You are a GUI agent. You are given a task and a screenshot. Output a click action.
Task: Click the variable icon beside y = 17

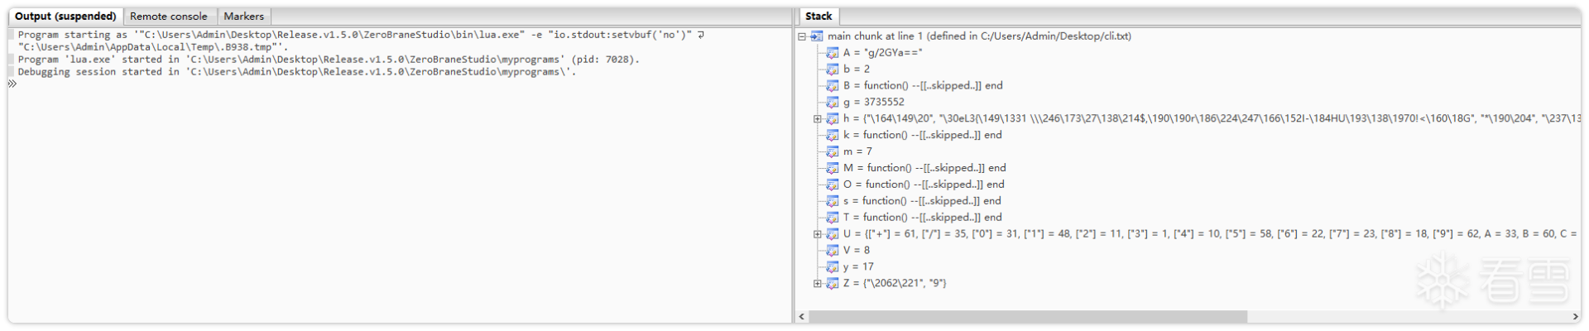pyautogui.click(x=832, y=266)
